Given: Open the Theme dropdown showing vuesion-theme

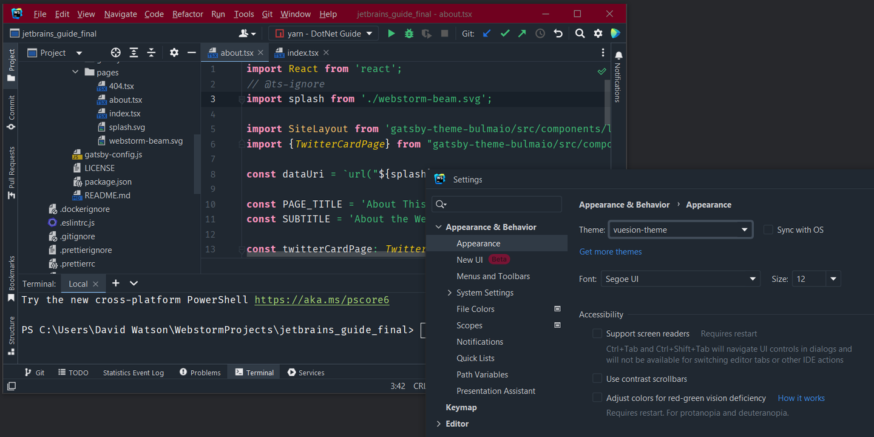Looking at the screenshot, I should pos(744,229).
